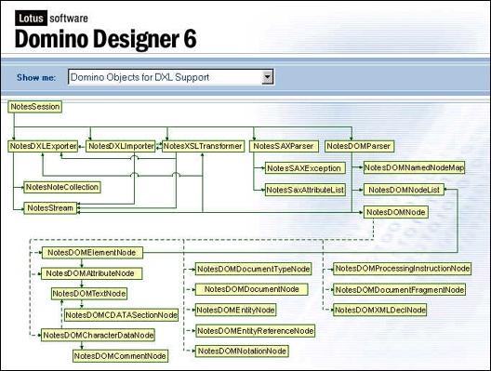Click the NotesDOMDocumentNode box
Viewport: 491px width, 371px height.
(x=251, y=289)
